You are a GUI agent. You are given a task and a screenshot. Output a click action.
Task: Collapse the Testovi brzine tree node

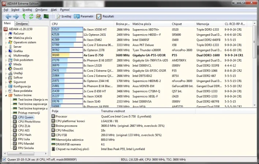point(6,95)
